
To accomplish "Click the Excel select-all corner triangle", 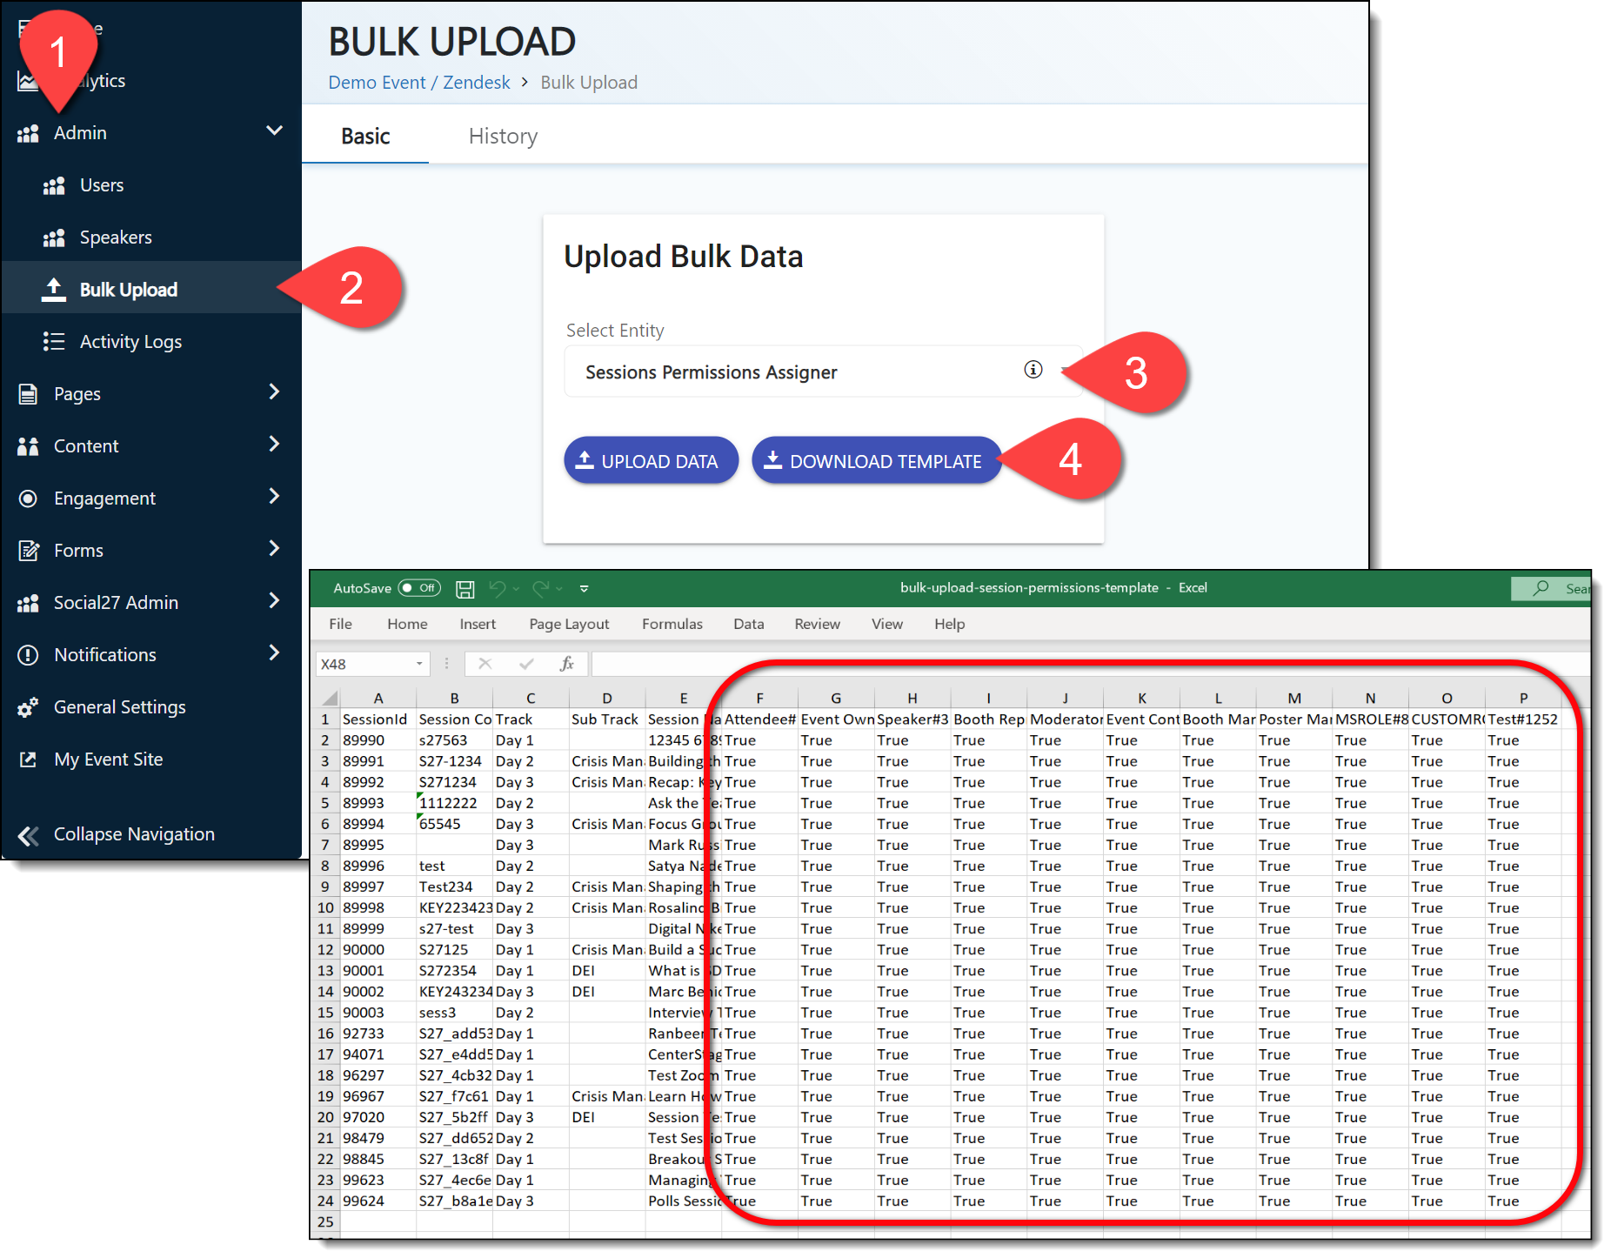I will (x=329, y=698).
